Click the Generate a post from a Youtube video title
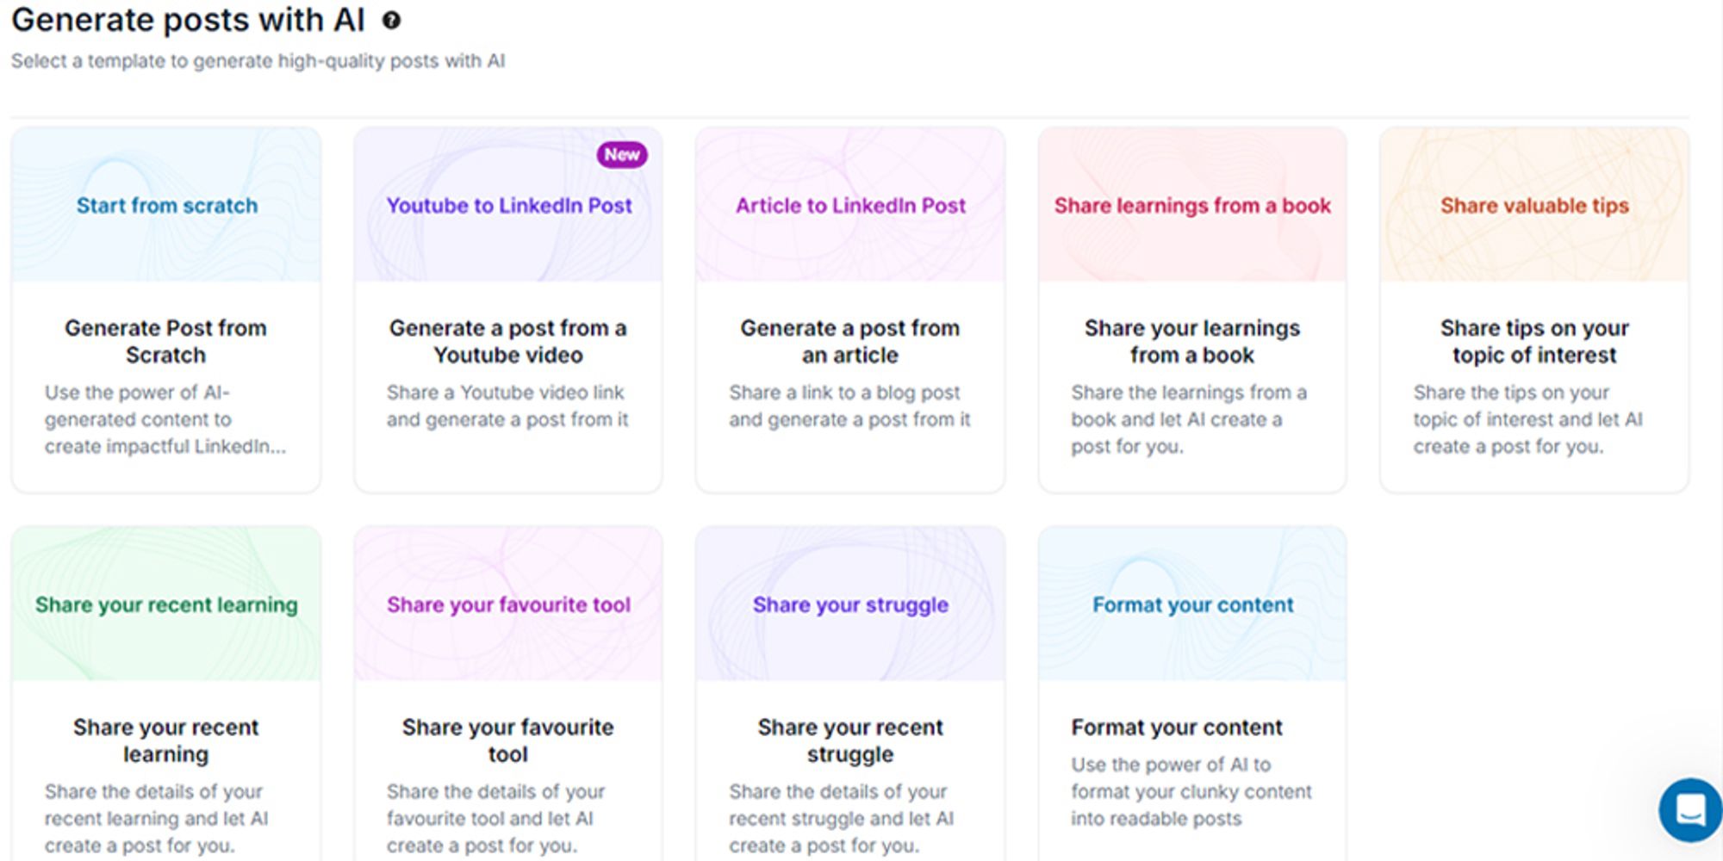Viewport: 1723px width, 861px height. pyautogui.click(x=508, y=342)
